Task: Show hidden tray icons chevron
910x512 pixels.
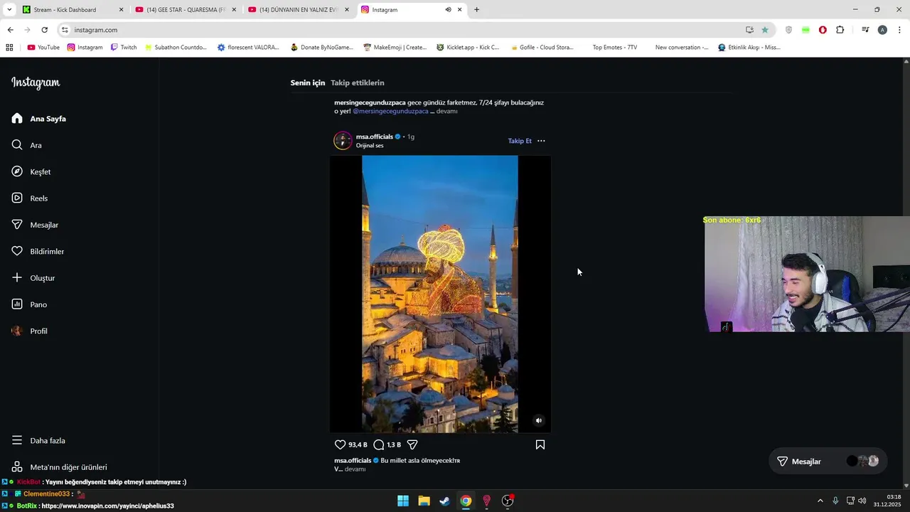Action: 820,501
